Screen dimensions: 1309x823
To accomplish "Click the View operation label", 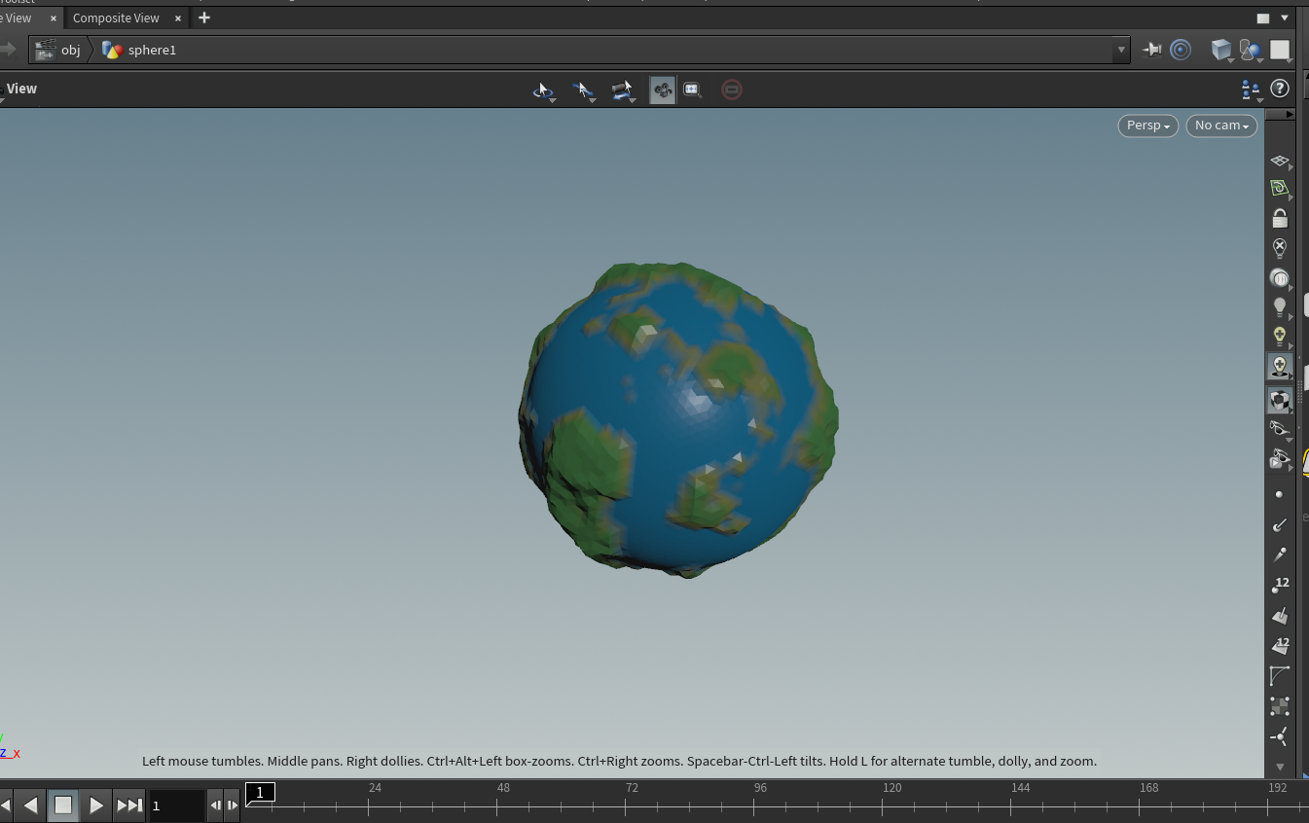I will pos(21,89).
